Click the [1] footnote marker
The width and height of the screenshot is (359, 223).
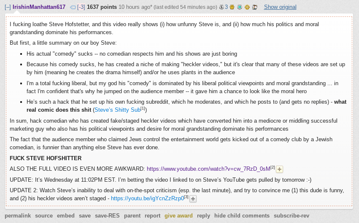coord(143,108)
